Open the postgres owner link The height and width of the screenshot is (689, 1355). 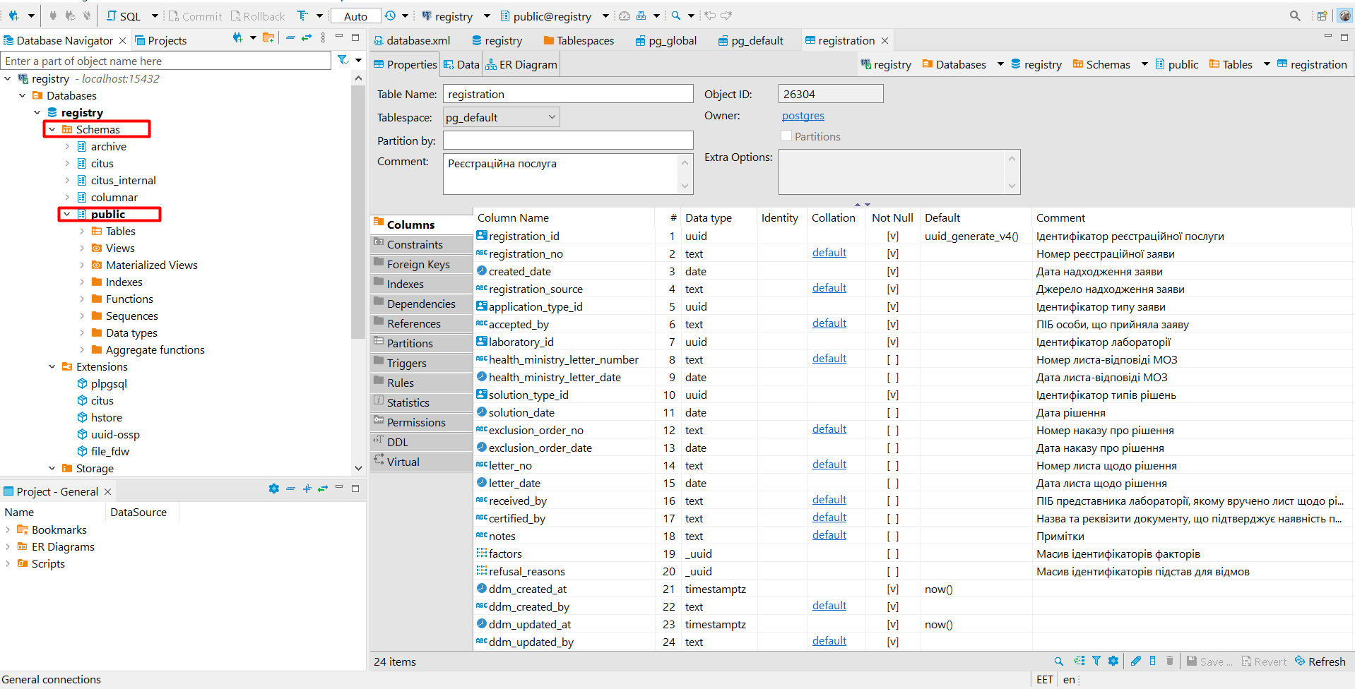click(x=803, y=115)
